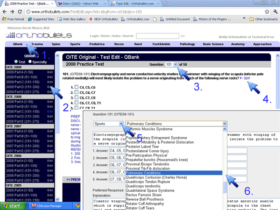Choose Quadriceps Tendon Rupture from list

tap(148, 182)
